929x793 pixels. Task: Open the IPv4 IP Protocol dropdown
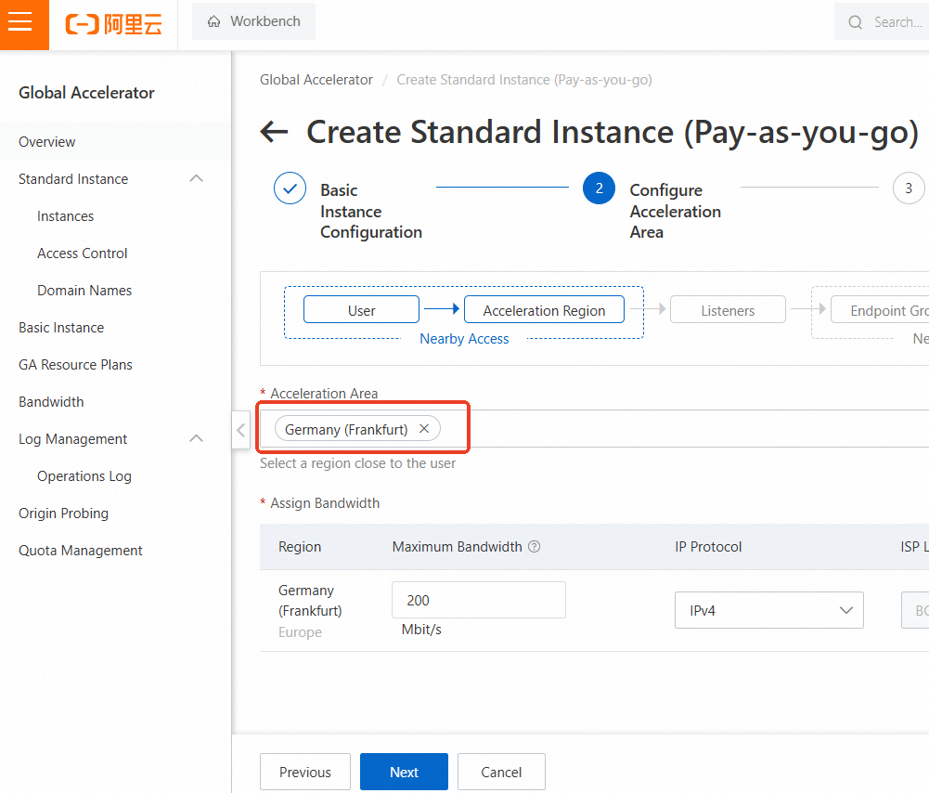(768, 610)
